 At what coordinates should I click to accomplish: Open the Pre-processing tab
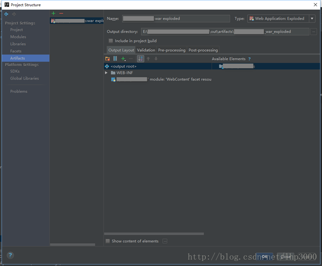coord(172,50)
